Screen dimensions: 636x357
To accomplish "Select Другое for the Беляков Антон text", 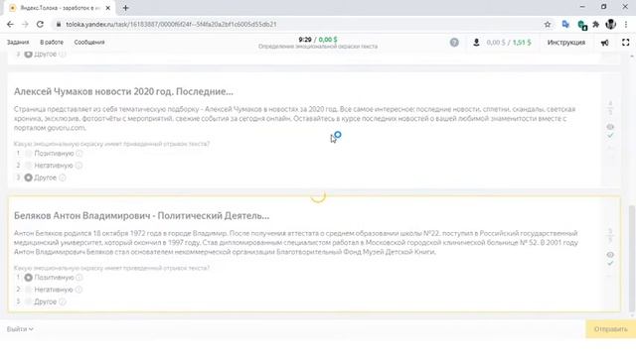I will (x=29, y=301).
